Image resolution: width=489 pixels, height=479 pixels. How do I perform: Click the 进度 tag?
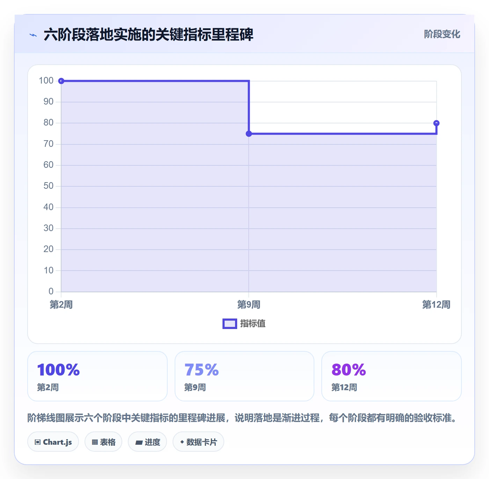[x=147, y=442]
